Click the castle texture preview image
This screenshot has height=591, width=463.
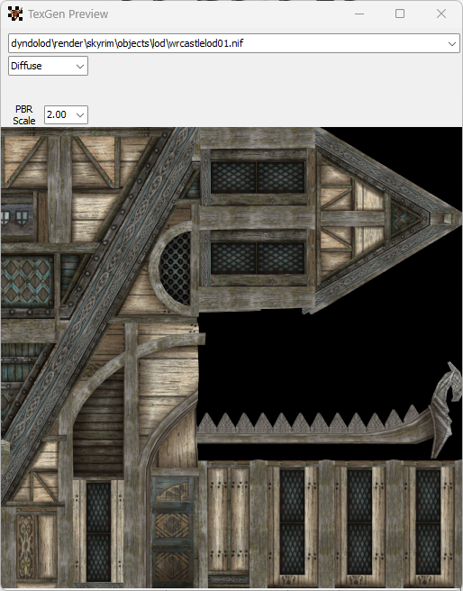231,358
